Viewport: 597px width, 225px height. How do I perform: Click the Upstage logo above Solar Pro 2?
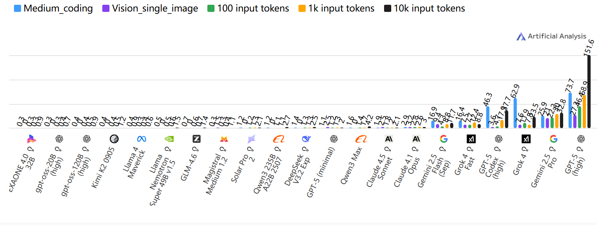252,139
